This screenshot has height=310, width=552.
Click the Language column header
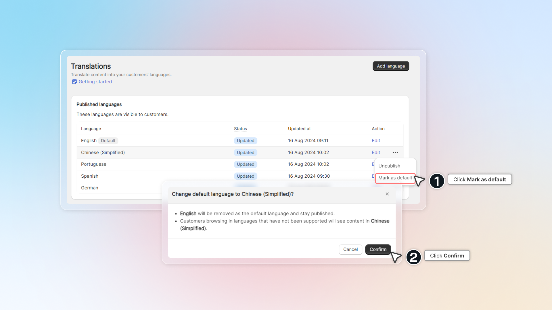[x=91, y=129]
